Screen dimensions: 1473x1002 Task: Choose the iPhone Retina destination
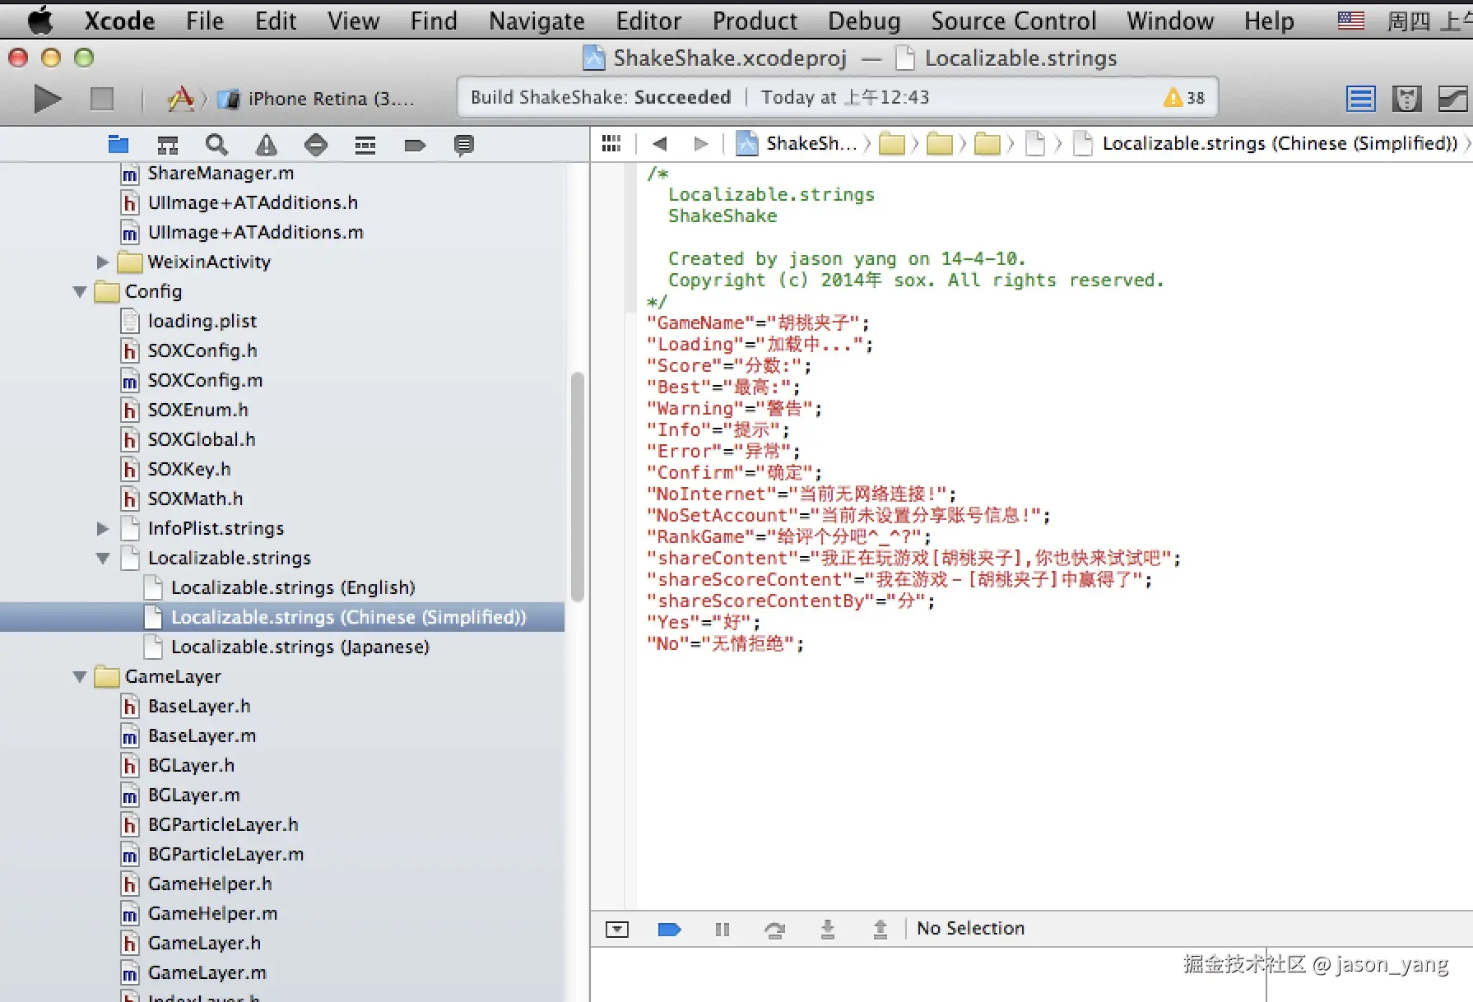[317, 99]
